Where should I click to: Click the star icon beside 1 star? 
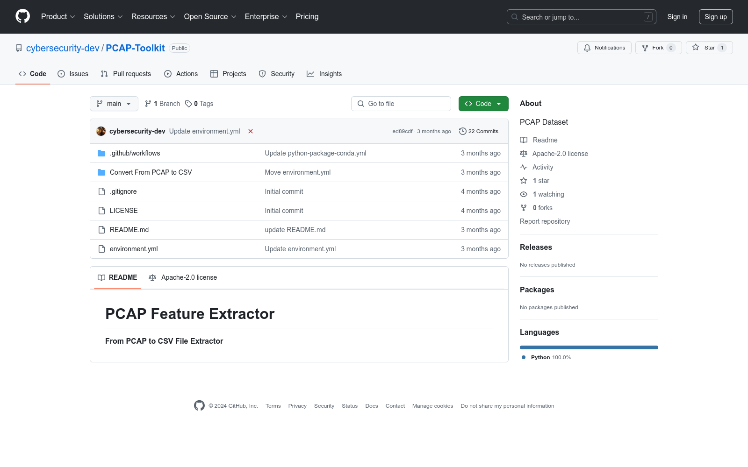pos(524,181)
